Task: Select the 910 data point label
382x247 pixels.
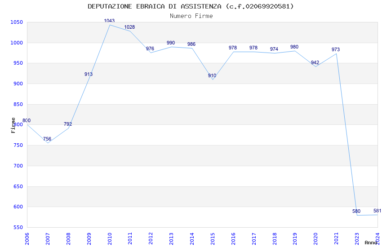Action: (x=212, y=76)
